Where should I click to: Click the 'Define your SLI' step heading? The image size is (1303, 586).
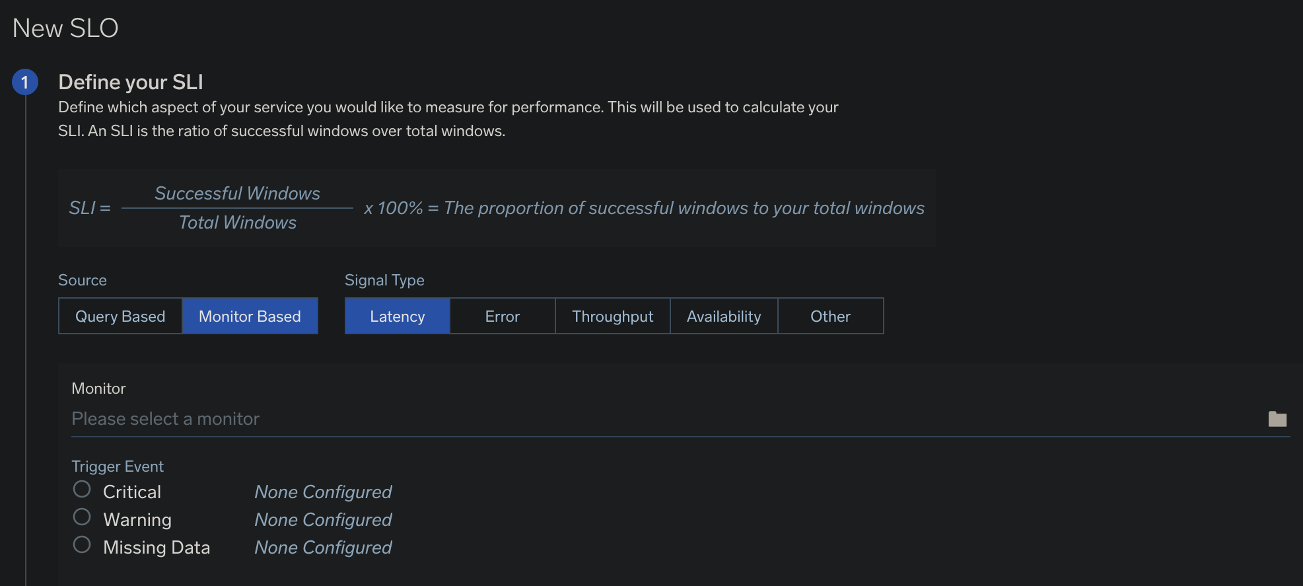(131, 82)
